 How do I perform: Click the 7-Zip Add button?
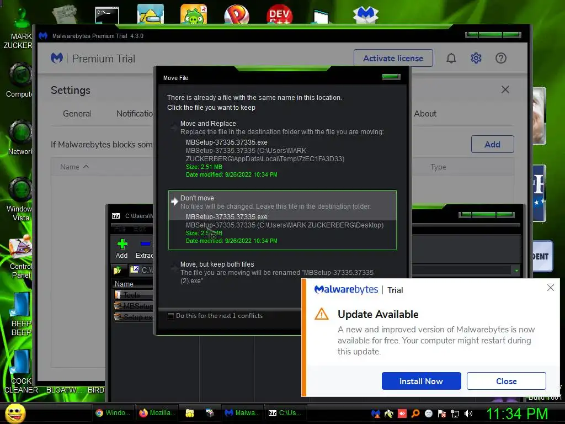click(x=122, y=249)
